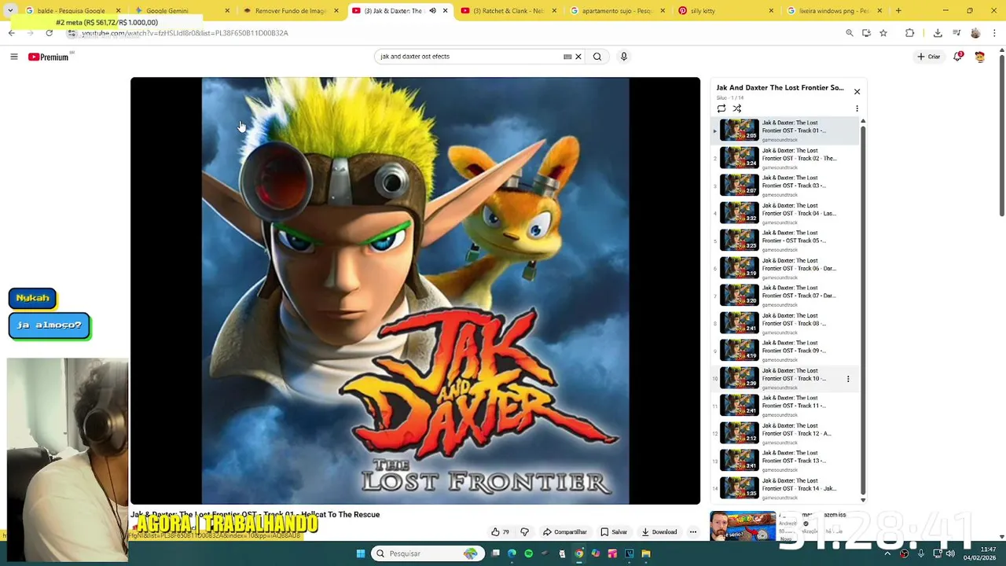The image size is (1006, 566).
Task: Go to the YouTube Premium home logo
Action: click(49, 57)
